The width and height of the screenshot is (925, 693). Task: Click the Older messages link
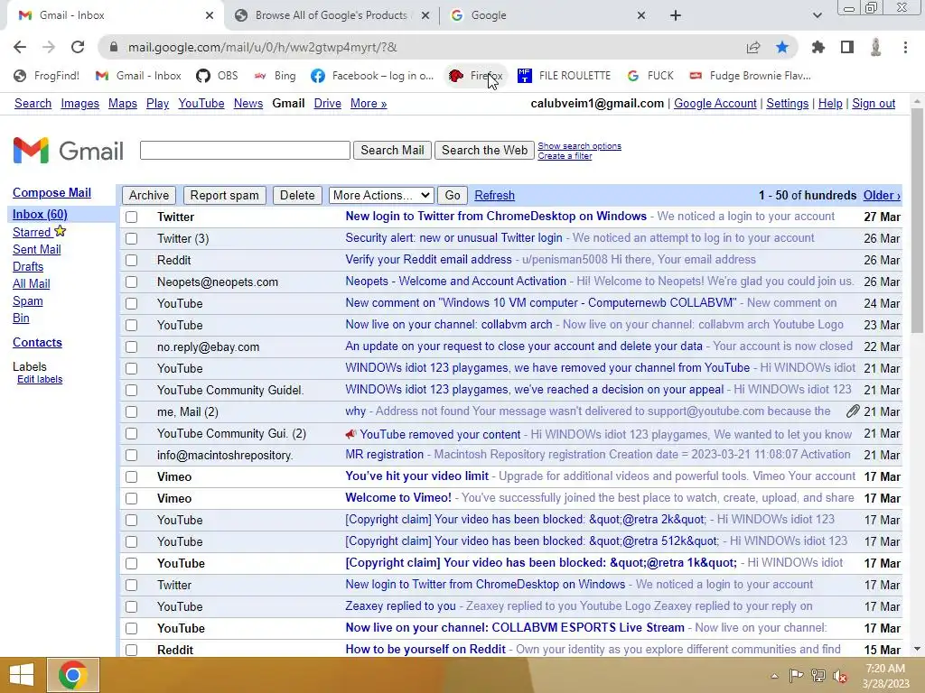[x=882, y=195]
